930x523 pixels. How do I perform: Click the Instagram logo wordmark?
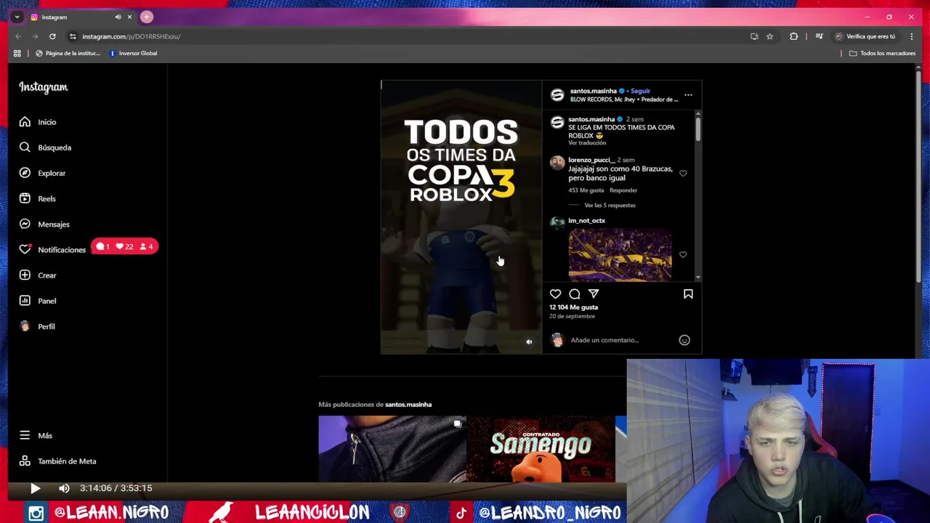click(x=44, y=87)
